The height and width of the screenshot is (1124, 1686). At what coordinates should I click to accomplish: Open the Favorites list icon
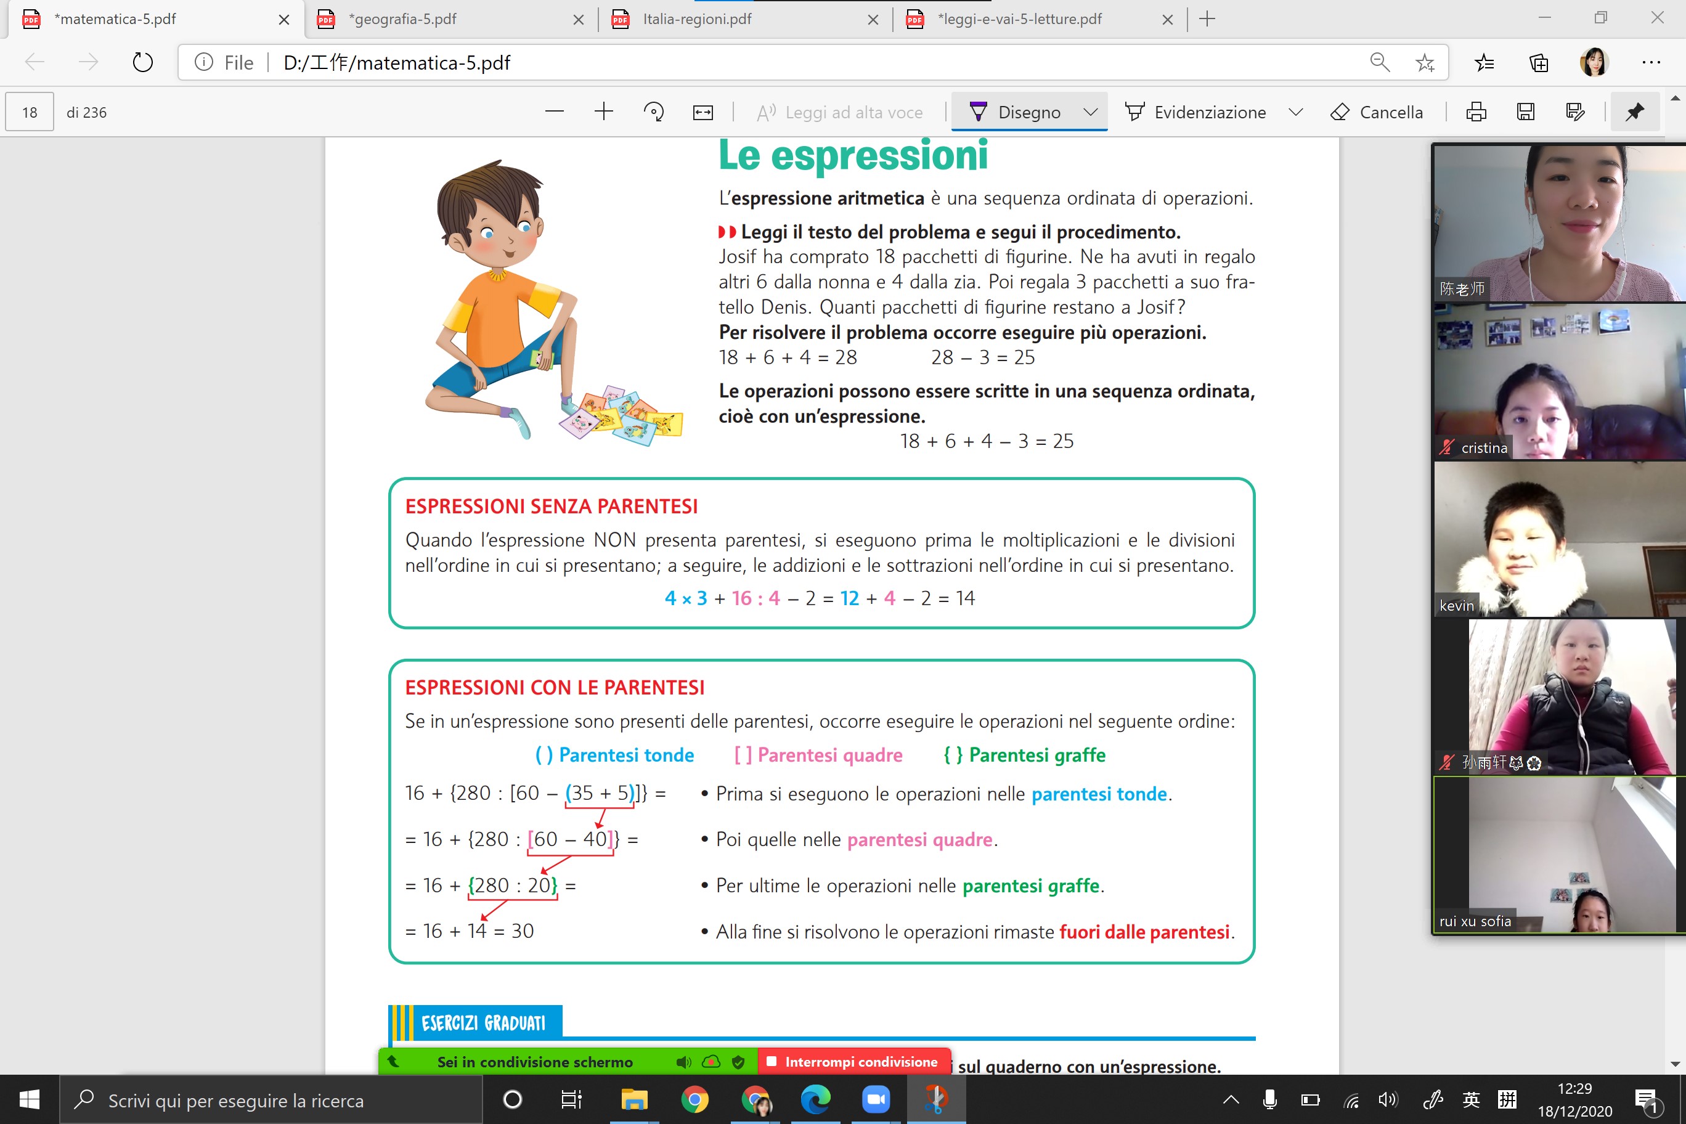[1484, 62]
